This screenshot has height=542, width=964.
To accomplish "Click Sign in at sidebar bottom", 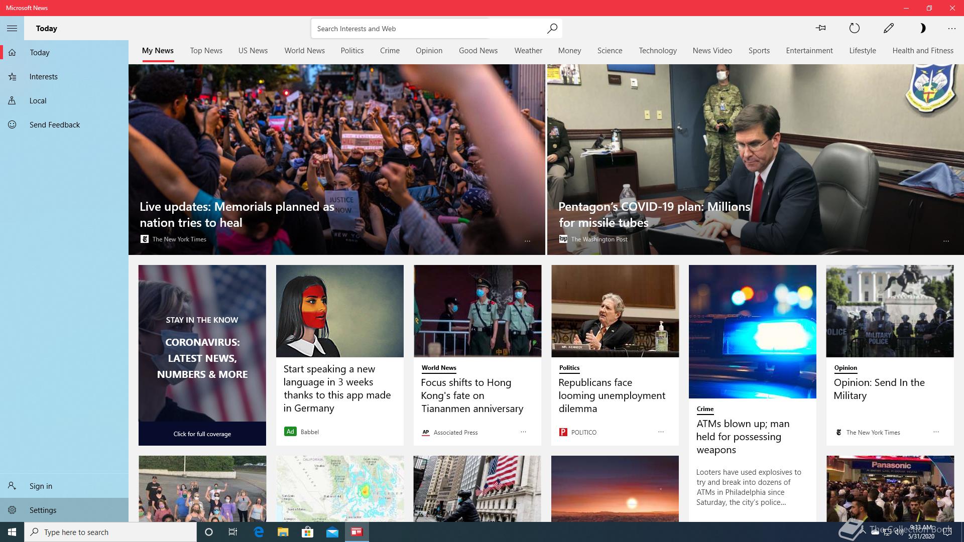I will tap(64, 486).
